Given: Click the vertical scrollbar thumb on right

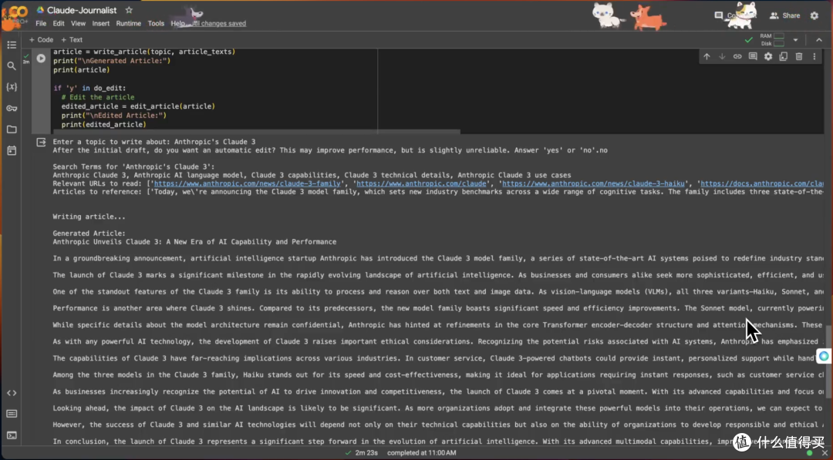Looking at the screenshot, I should coord(828,361).
